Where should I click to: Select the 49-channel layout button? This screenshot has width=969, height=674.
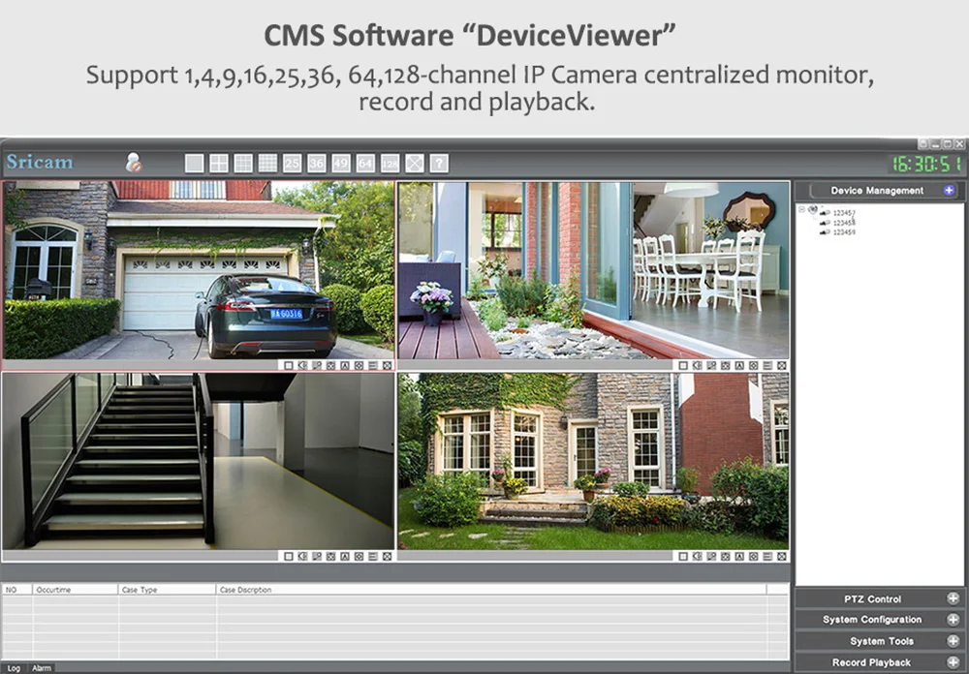tap(340, 163)
